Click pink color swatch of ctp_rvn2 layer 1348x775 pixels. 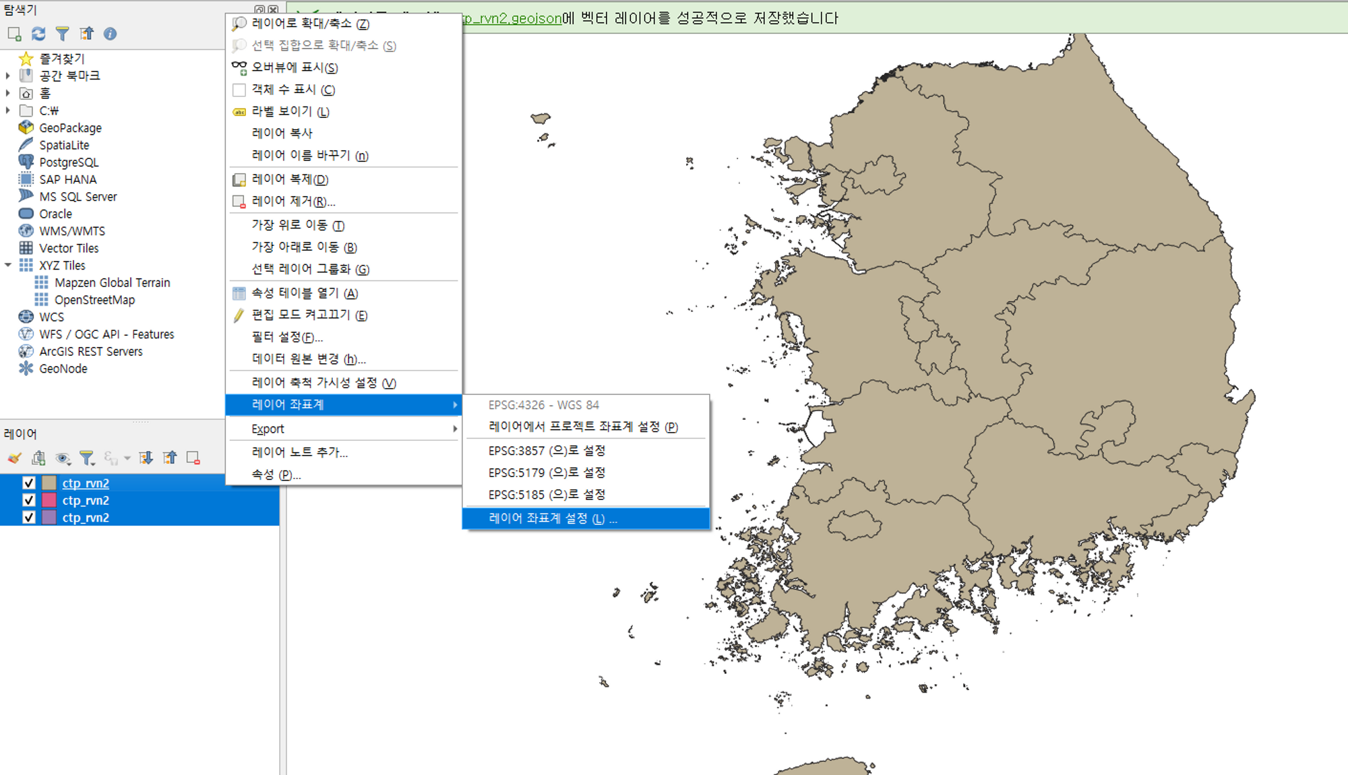(49, 500)
